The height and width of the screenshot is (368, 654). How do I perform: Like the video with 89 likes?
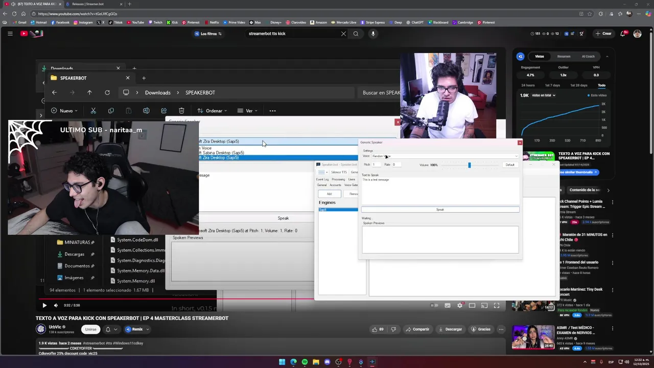coord(378,329)
